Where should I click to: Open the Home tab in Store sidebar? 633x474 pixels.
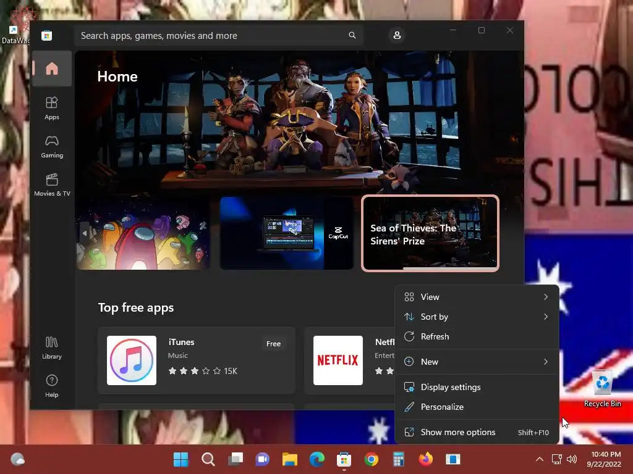click(52, 69)
